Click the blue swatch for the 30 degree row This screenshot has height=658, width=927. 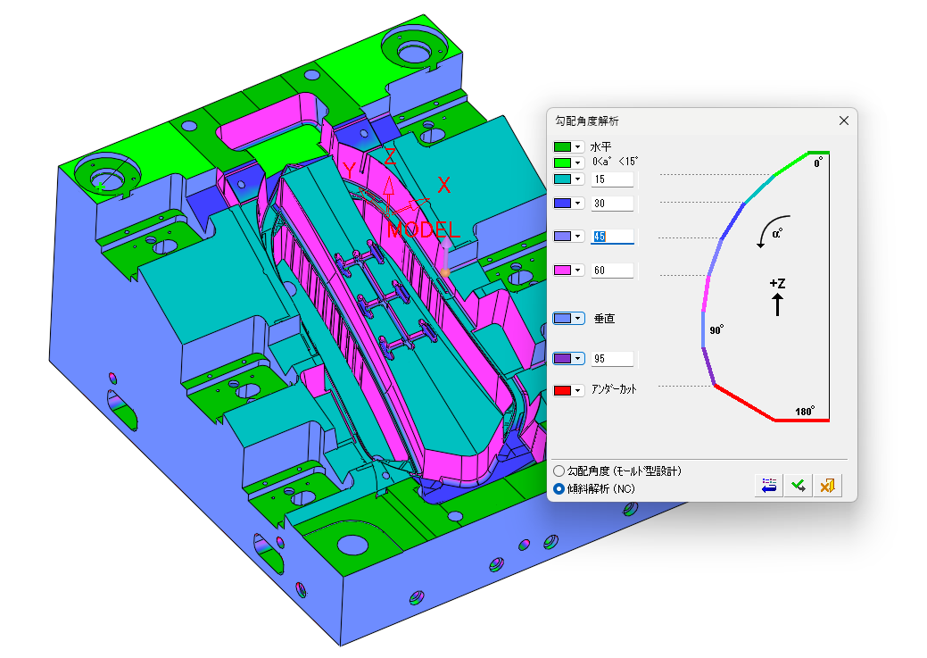562,203
